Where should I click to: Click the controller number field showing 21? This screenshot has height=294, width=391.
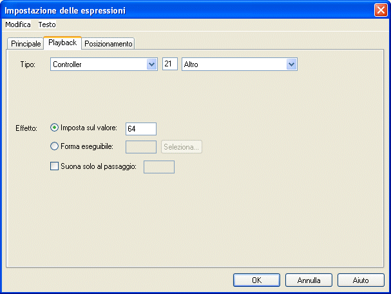170,64
